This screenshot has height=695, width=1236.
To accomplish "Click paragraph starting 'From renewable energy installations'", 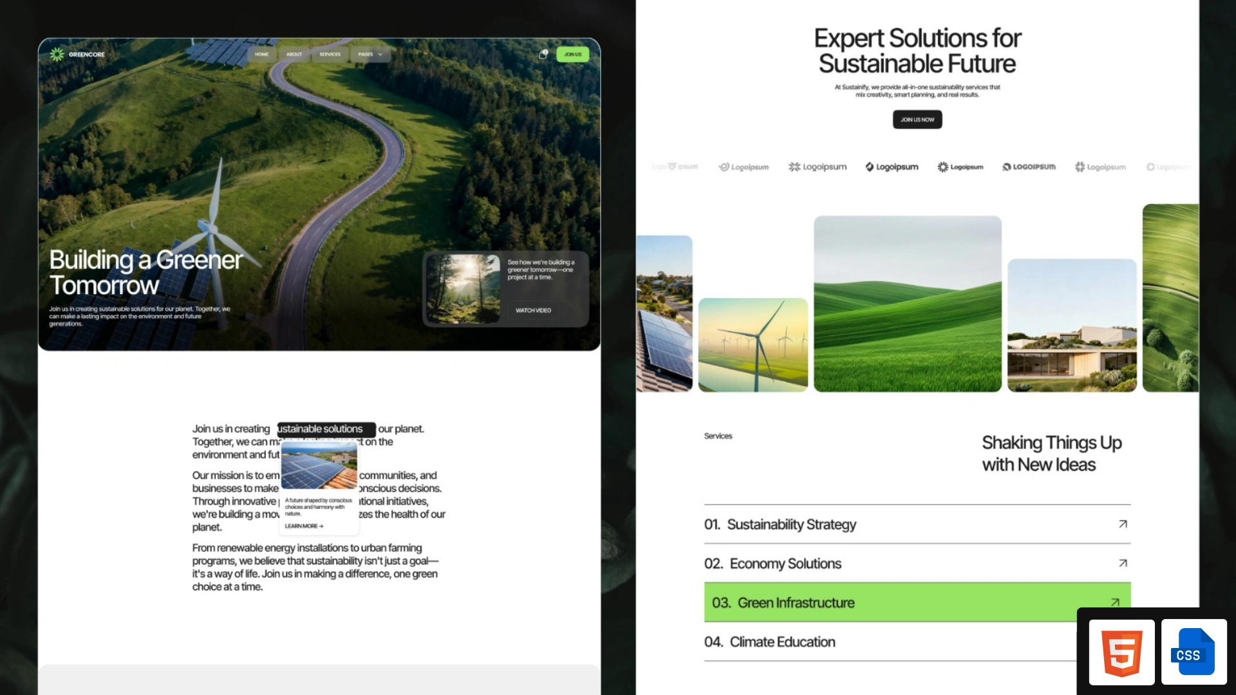I will [x=315, y=567].
